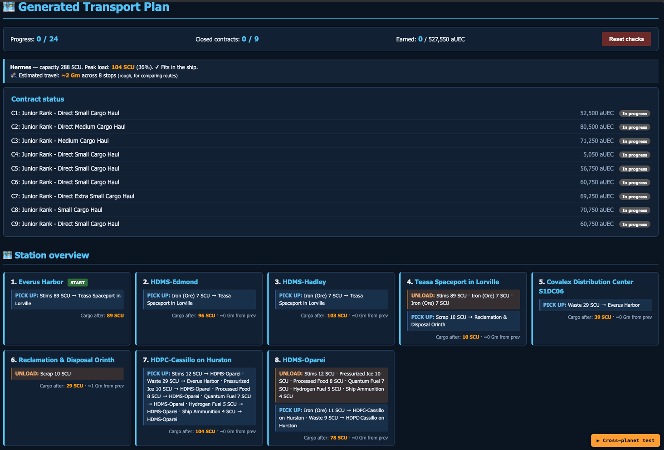664x450 pixels.
Task: Click the In progress badge for C5
Action: (x=635, y=169)
